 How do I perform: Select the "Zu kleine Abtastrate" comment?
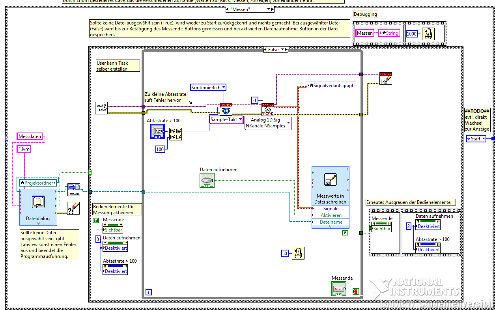[x=166, y=97]
